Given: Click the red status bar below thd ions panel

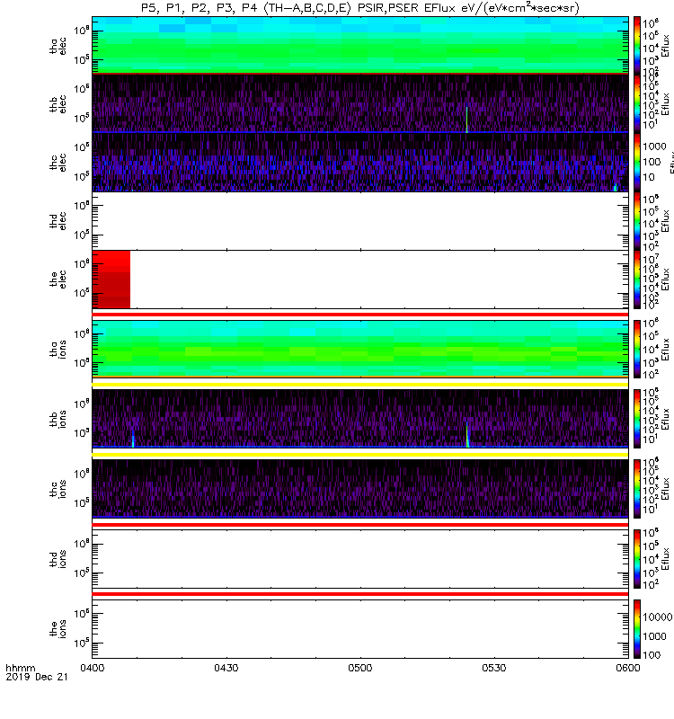Looking at the screenshot, I should (360, 594).
